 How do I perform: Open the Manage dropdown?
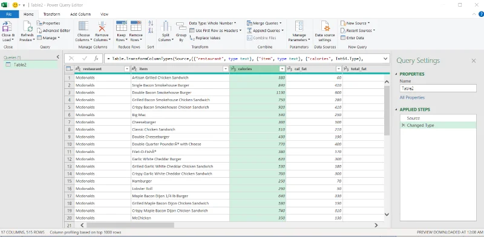48,37
